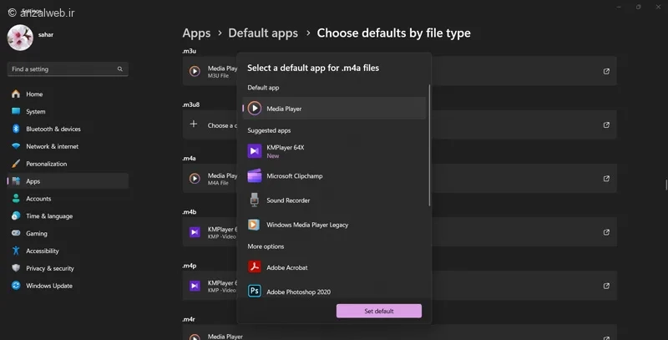
Task: Select Adobe Acrobat under More options
Action: pyautogui.click(x=334, y=267)
